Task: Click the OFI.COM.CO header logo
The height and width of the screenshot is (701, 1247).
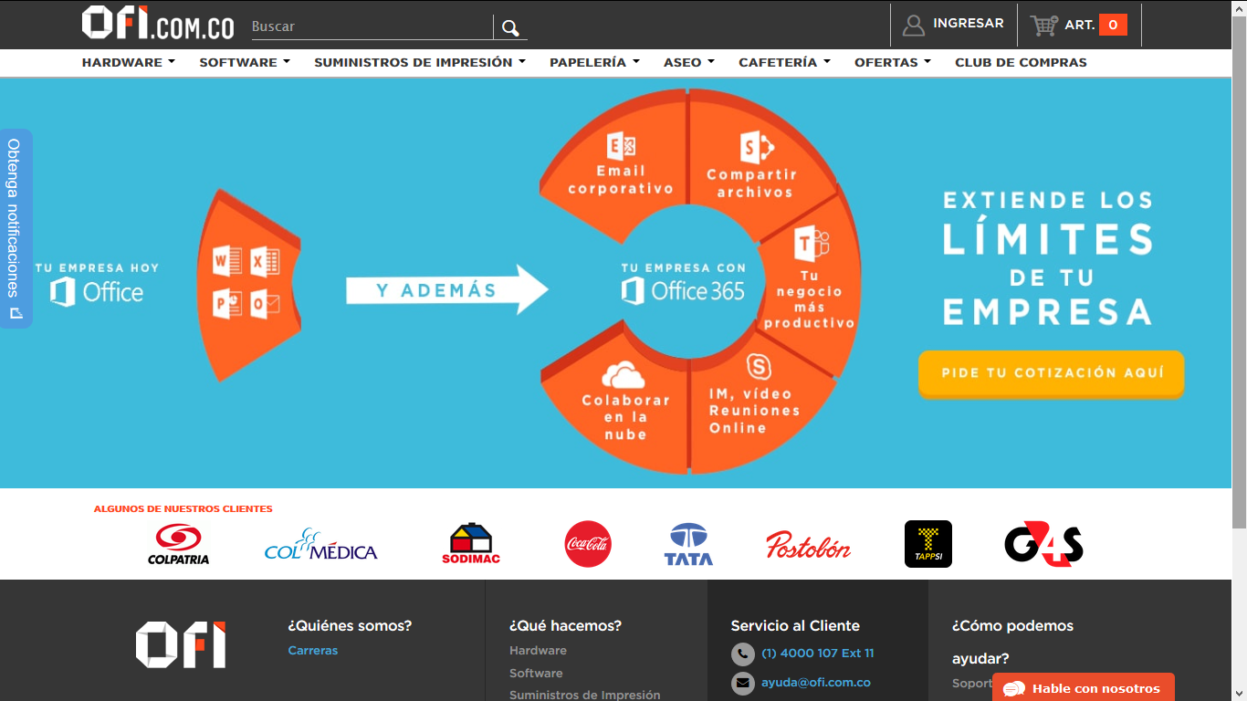Action: (x=158, y=24)
